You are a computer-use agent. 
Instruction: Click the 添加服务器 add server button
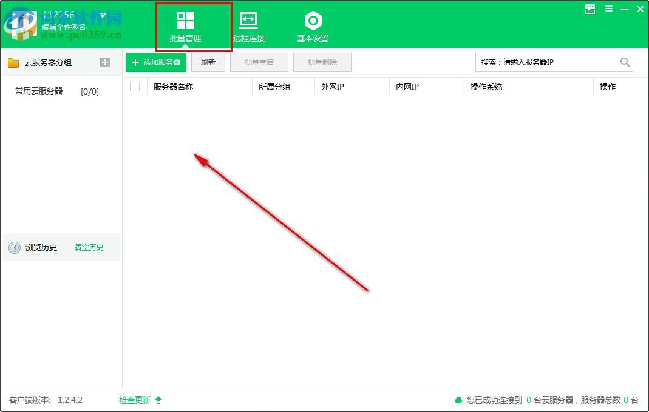(155, 62)
